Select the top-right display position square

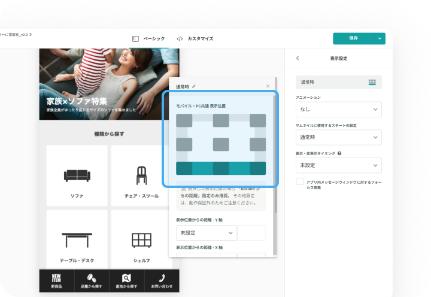[258, 120]
